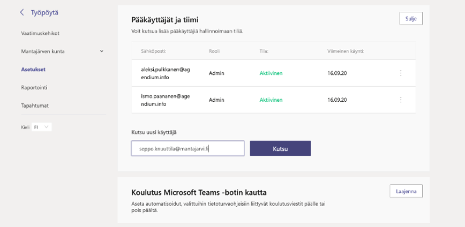465x227 pixels.
Task: Open Vaatimuskehikot in the sidebar
Action: pyautogui.click(x=40, y=33)
